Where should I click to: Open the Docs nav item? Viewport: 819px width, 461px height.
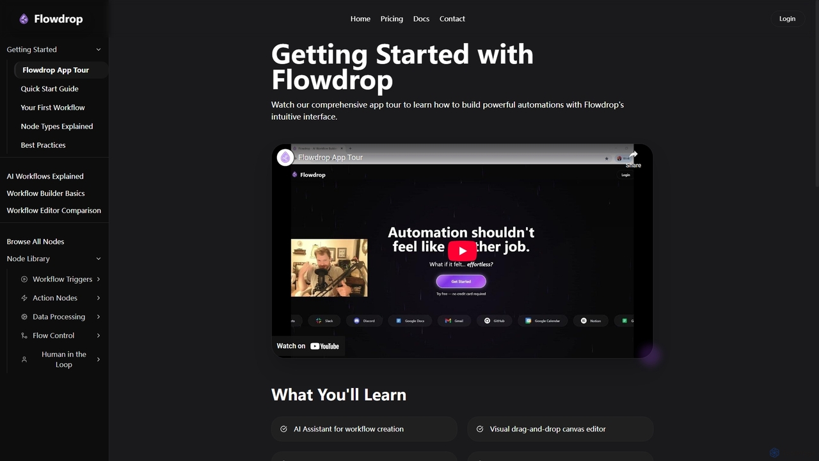421,19
